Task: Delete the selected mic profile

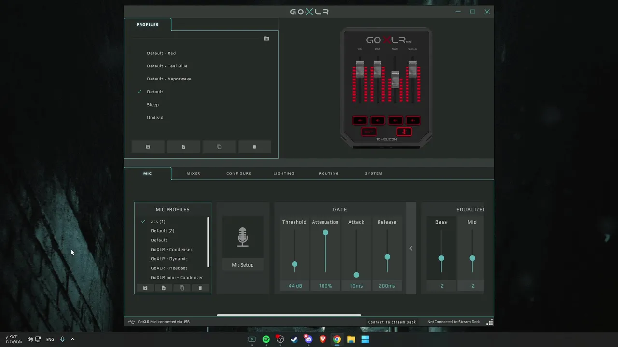Action: [200, 288]
